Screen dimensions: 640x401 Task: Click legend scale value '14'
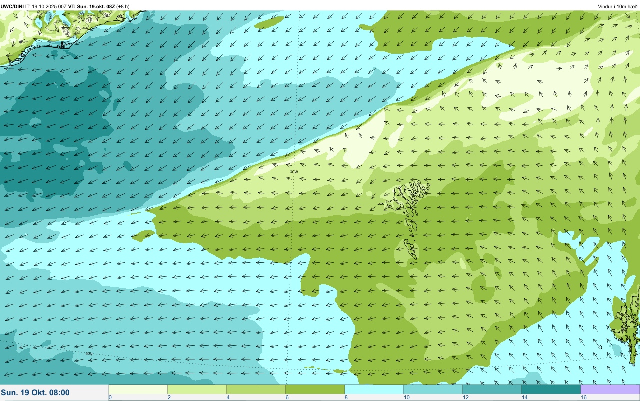[524, 397]
